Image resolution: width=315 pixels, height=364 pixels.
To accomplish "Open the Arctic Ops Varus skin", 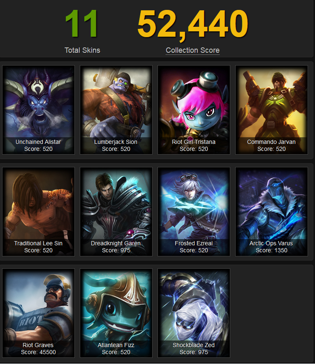I will pos(271,211).
